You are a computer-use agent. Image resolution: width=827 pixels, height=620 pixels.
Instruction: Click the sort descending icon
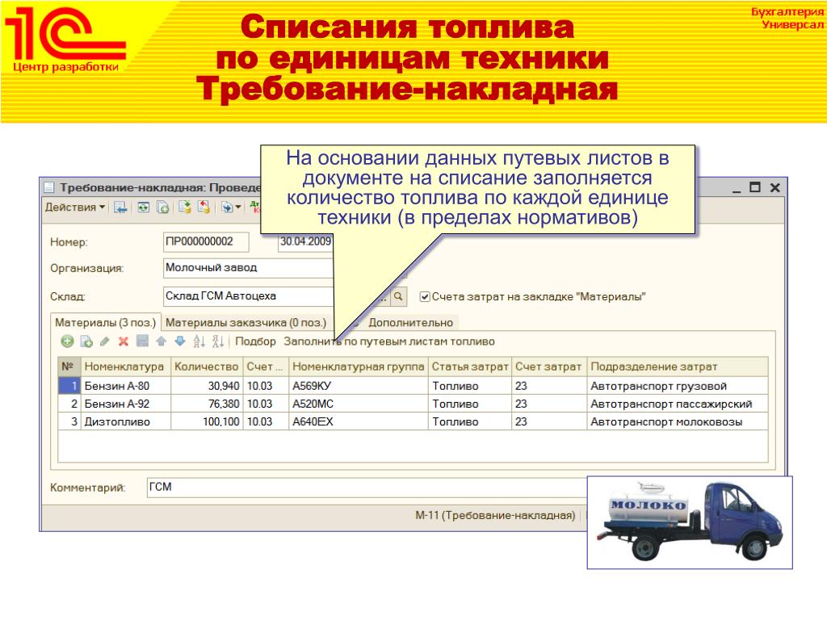click(x=218, y=341)
